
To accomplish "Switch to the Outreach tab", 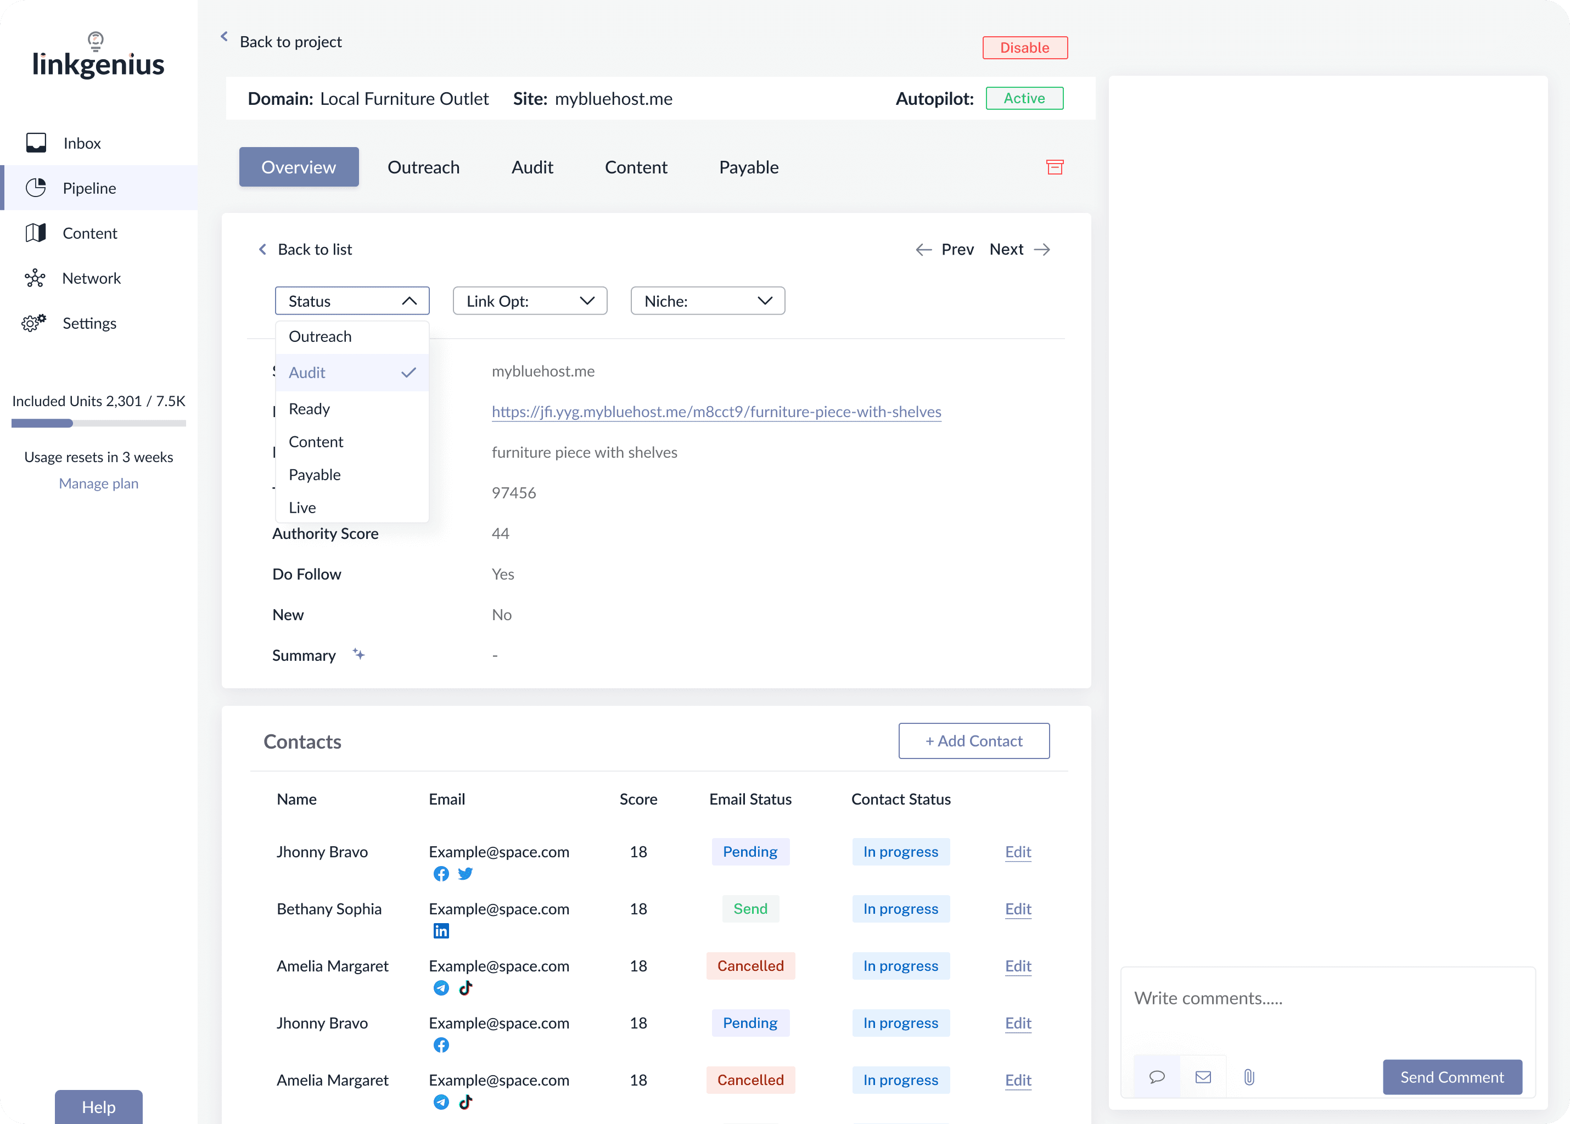I will [x=423, y=167].
